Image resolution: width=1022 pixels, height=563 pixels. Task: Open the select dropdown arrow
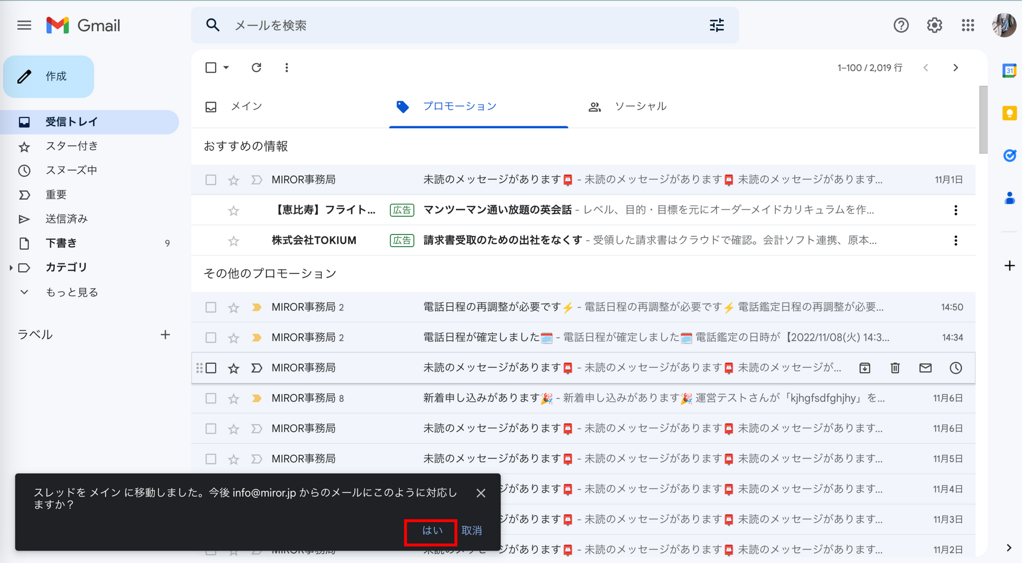tap(226, 67)
